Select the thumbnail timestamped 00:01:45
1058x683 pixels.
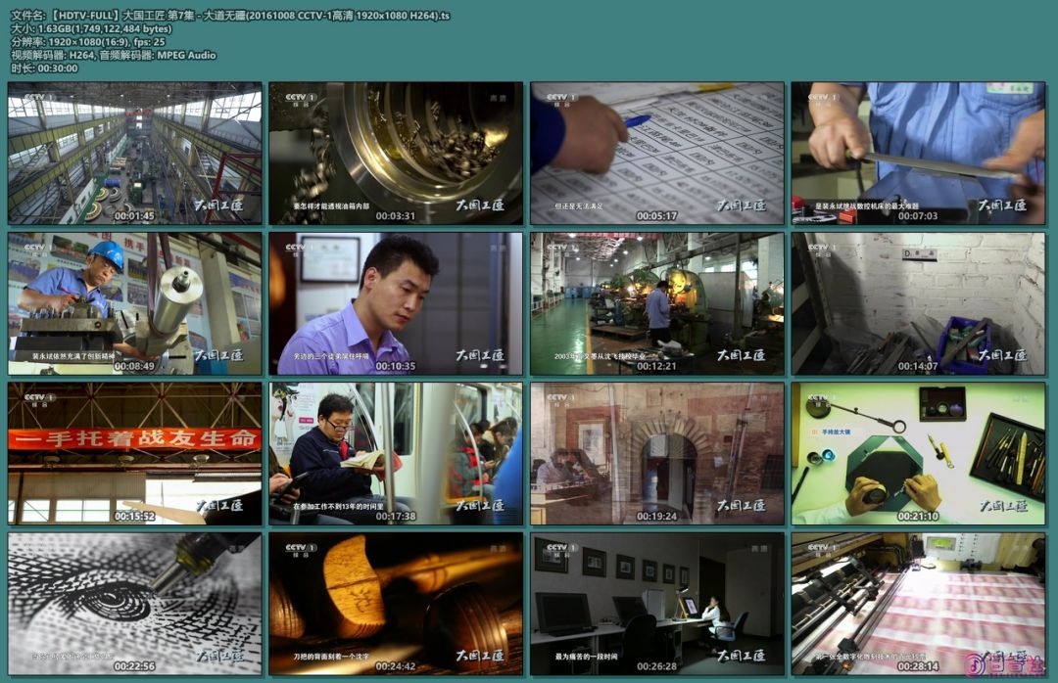[135, 153]
